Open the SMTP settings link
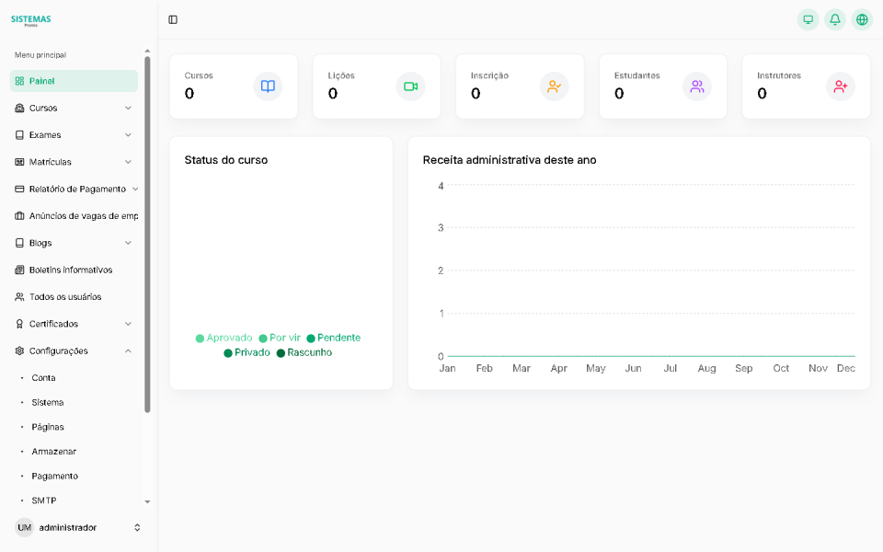 pyautogui.click(x=44, y=500)
